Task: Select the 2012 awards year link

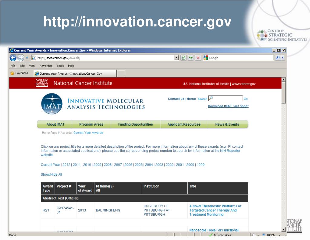Action: tap(66, 165)
